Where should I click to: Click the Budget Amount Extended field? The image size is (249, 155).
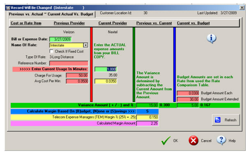[x=188, y=99]
